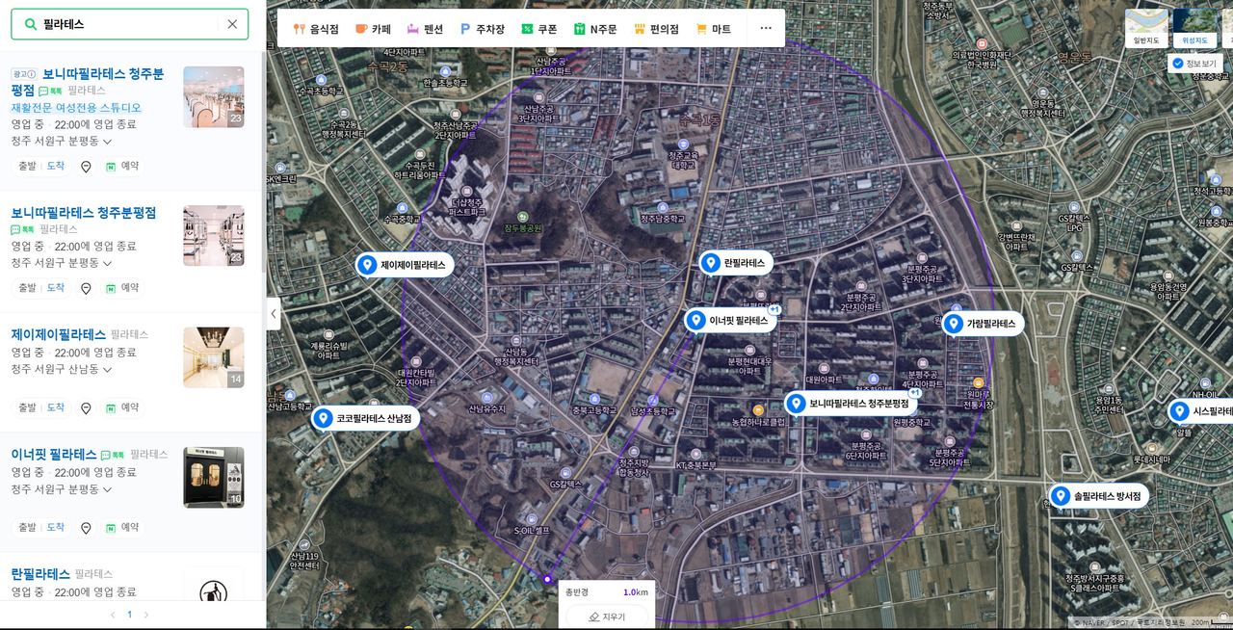This screenshot has height=630, width=1233.
Task: Clear the 필라테스 search text with X
Action: 232,24
